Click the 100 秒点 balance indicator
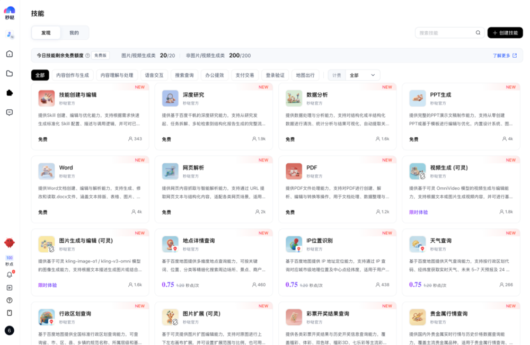 coord(10,261)
